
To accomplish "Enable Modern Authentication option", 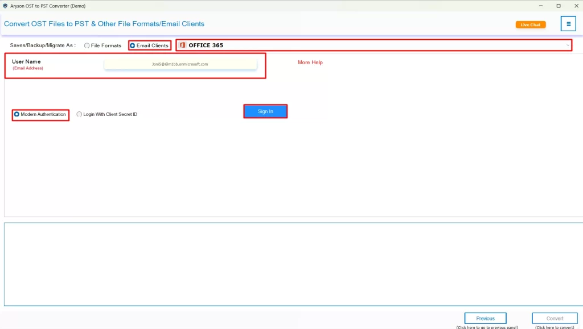I will (16, 114).
